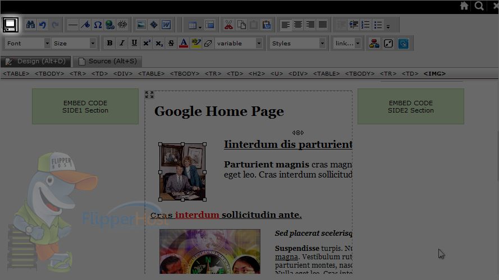The width and height of the screenshot is (499, 280).
Task: Toggle the bulleted list
Action: click(x=378, y=25)
